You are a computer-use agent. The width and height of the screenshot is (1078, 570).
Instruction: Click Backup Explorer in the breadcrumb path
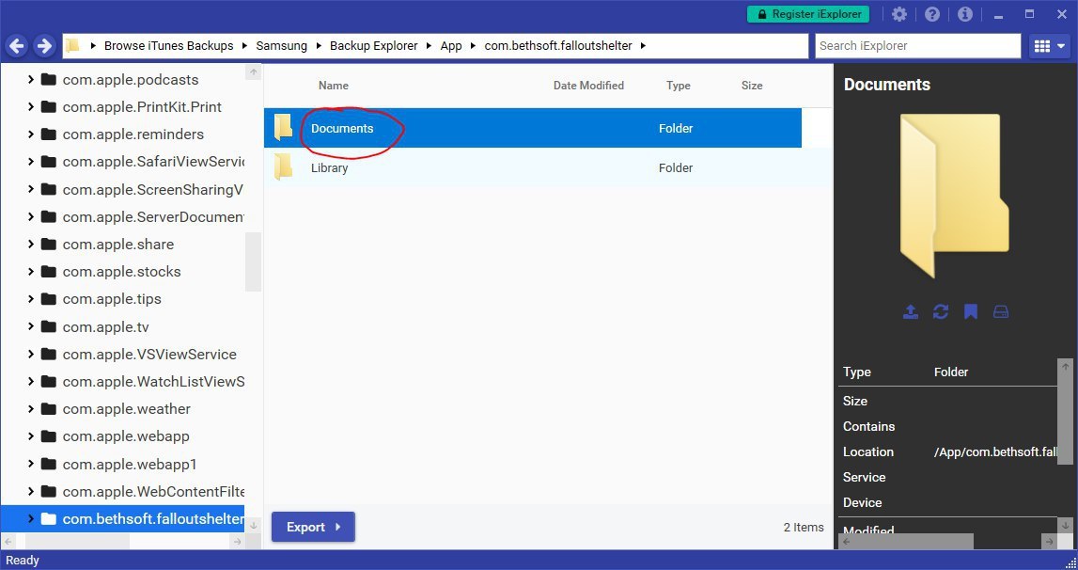(374, 46)
